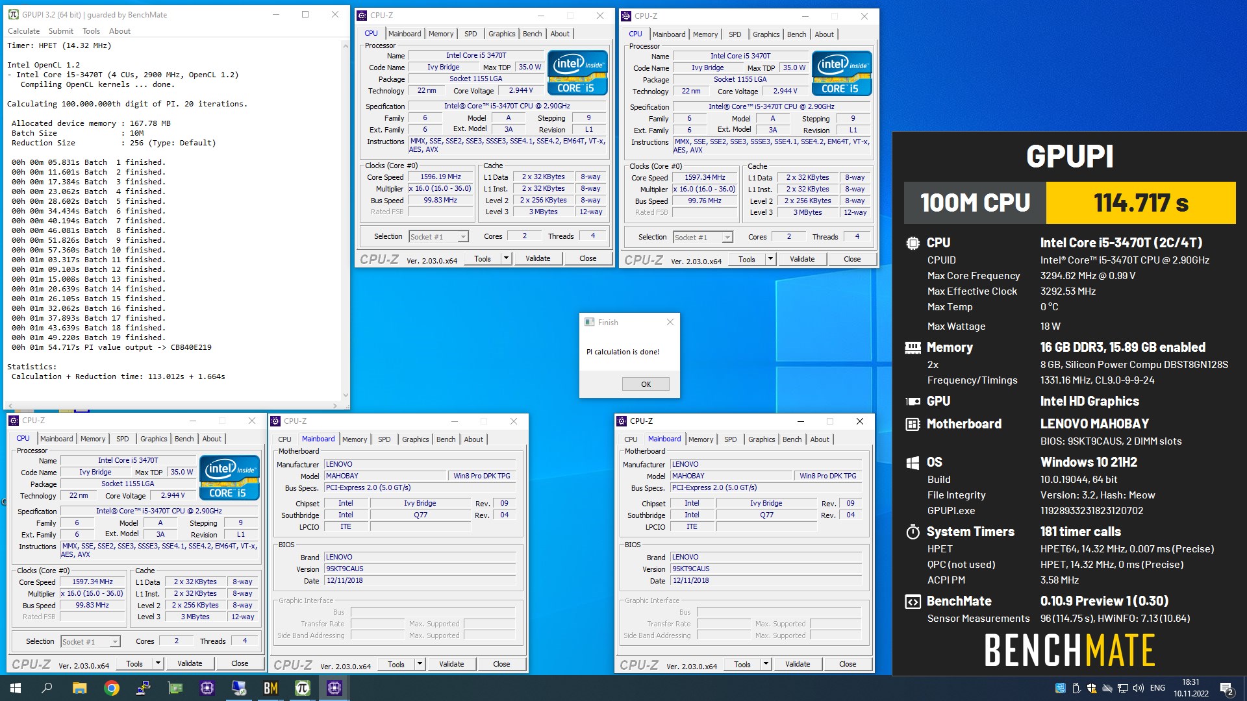
Task: Open the green graphics card taskbar icon
Action: point(175,688)
